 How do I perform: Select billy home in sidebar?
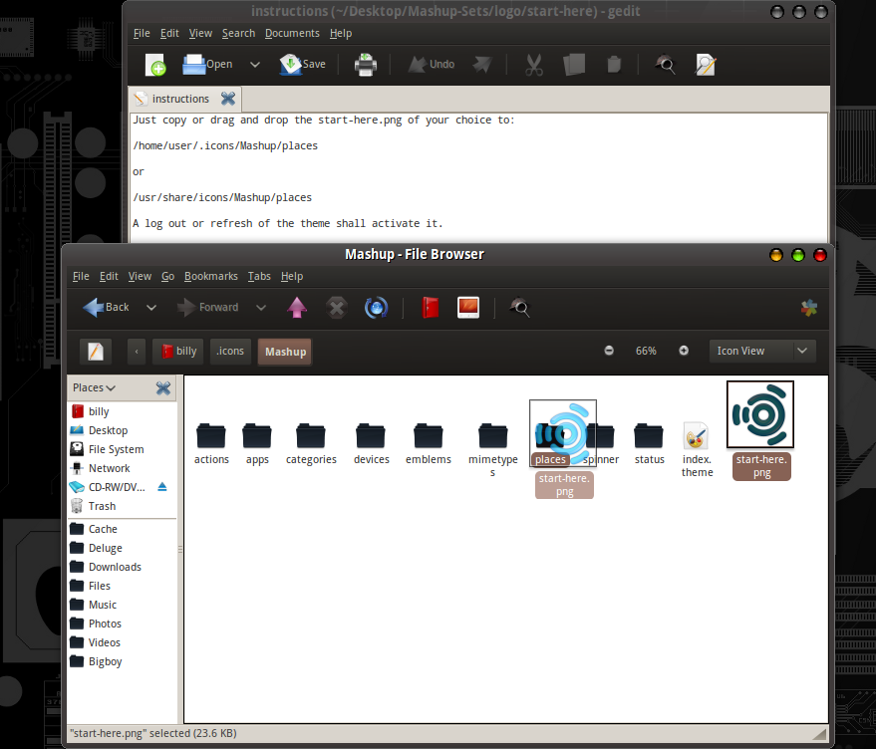click(x=123, y=411)
